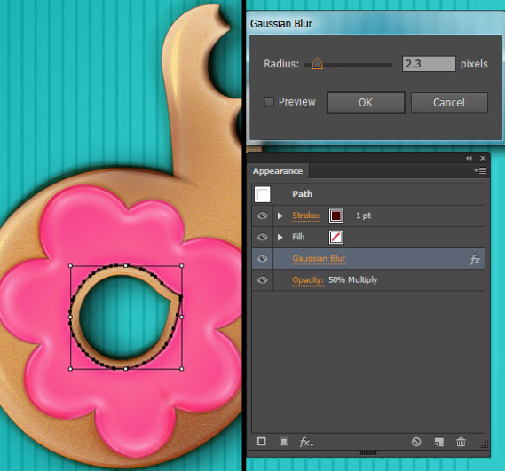The height and width of the screenshot is (471, 505).
Task: Toggle Gaussian Blur effect visibility
Action: coord(262,258)
